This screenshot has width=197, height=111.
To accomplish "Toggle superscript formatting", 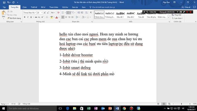I will tap(42, 17).
